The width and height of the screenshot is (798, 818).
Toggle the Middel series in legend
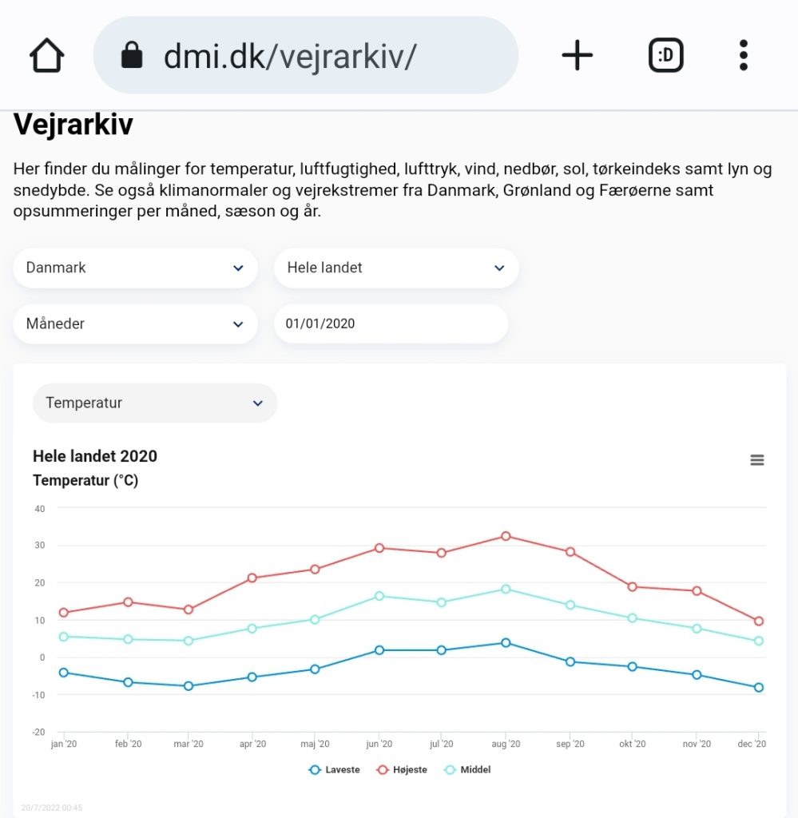pos(467,769)
